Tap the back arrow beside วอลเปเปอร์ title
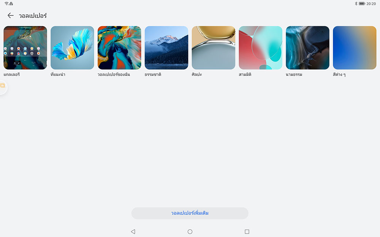This screenshot has width=380, height=237. coord(11,16)
